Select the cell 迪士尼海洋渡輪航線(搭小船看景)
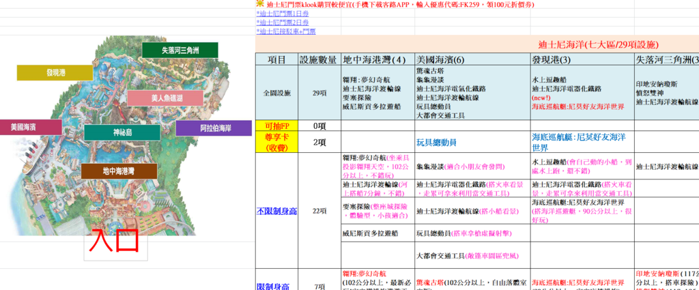The image size is (699, 290). pos(472,211)
